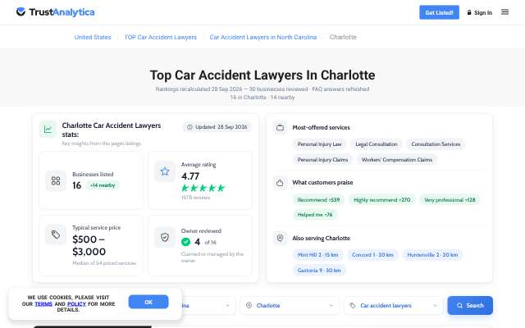525x328 pixels.
Task: Click the Charlotte breadcrumb item
Action: click(x=343, y=37)
